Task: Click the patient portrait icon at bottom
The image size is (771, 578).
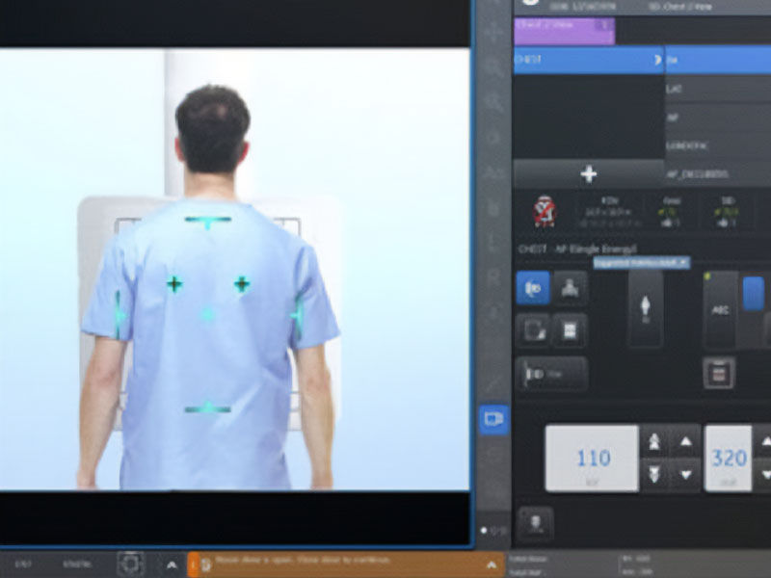Action: [535, 523]
